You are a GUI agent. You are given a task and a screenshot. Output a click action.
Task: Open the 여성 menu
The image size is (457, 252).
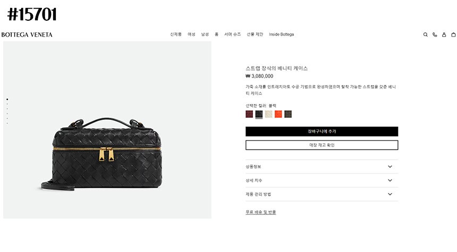click(x=191, y=34)
